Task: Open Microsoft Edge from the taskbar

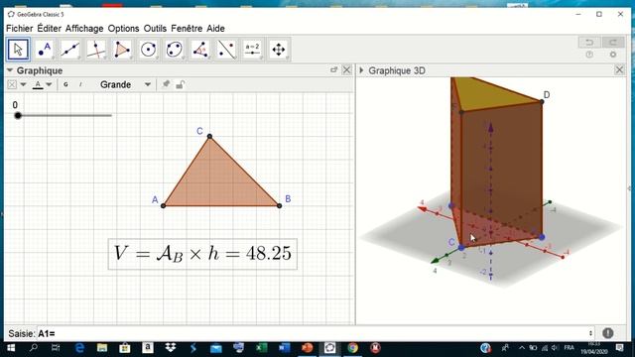Action: click(79, 348)
